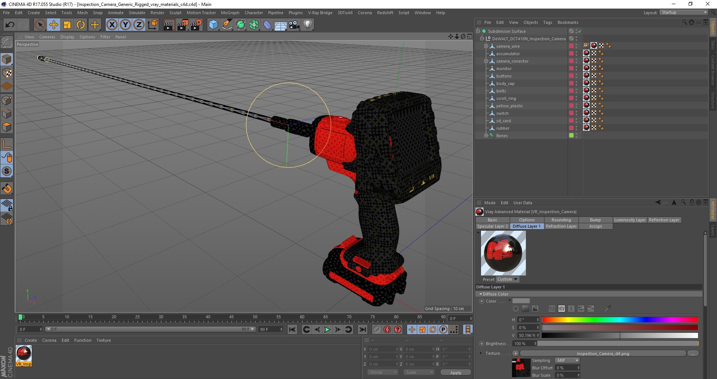Click the Inspection_Camera_dif.png texture button
The width and height of the screenshot is (717, 379).
pyautogui.click(x=603, y=353)
